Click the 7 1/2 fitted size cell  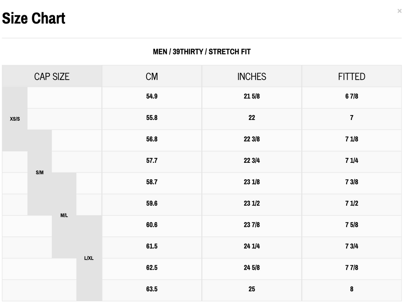pyautogui.click(x=351, y=203)
